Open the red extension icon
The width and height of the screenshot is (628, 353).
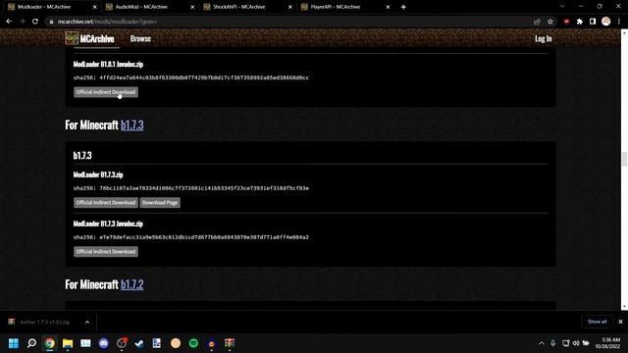[x=566, y=22]
